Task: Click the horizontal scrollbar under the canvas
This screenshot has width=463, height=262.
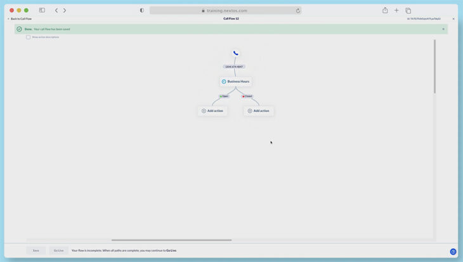Action: point(171,240)
